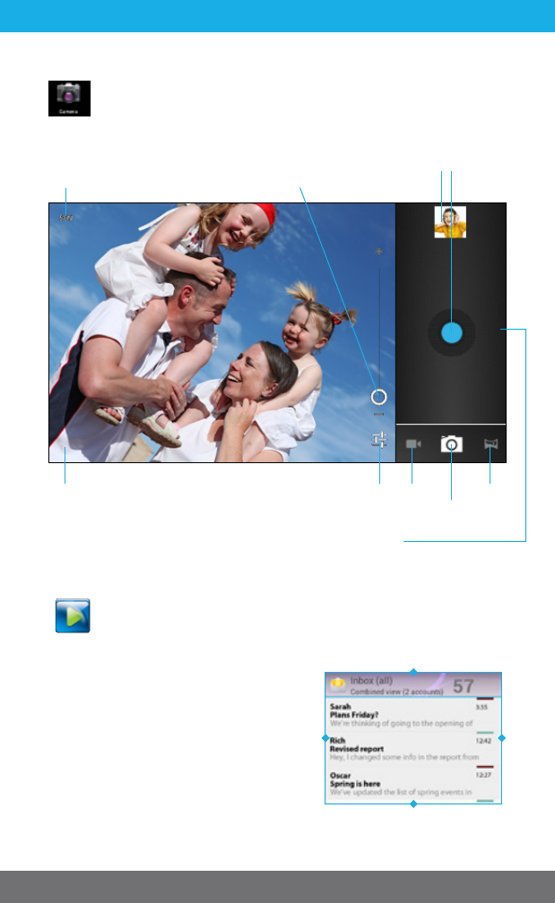Click the widget's top resize handle
The image size is (555, 903).
pyautogui.click(x=413, y=672)
